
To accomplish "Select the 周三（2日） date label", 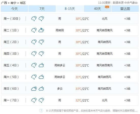I will [11, 42].
